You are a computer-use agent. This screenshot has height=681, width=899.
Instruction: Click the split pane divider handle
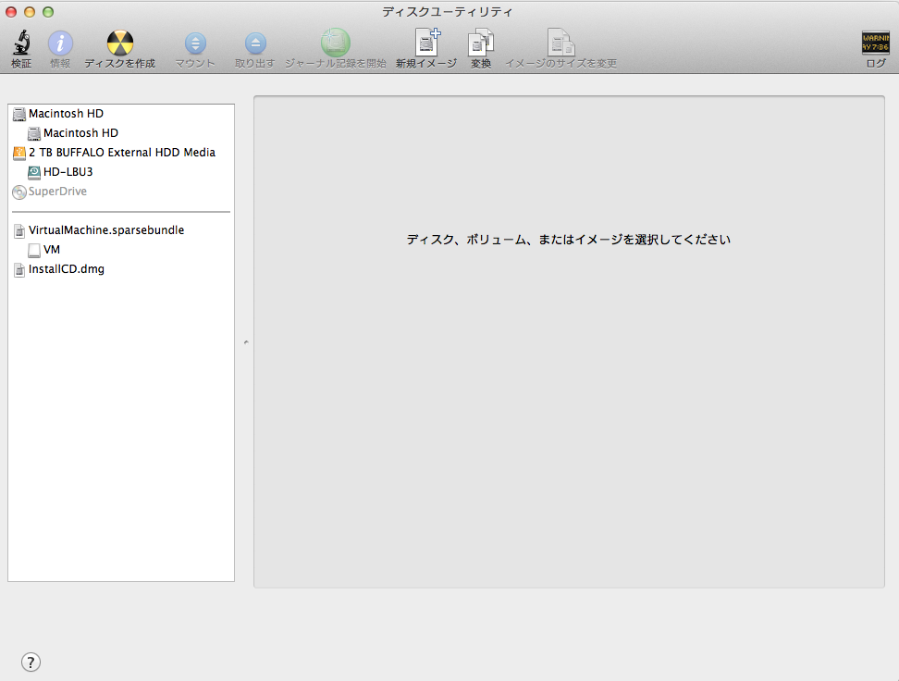[246, 342]
